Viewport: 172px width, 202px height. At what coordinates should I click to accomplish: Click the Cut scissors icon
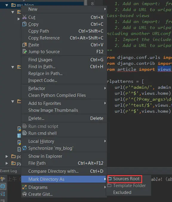[x=24, y=17]
